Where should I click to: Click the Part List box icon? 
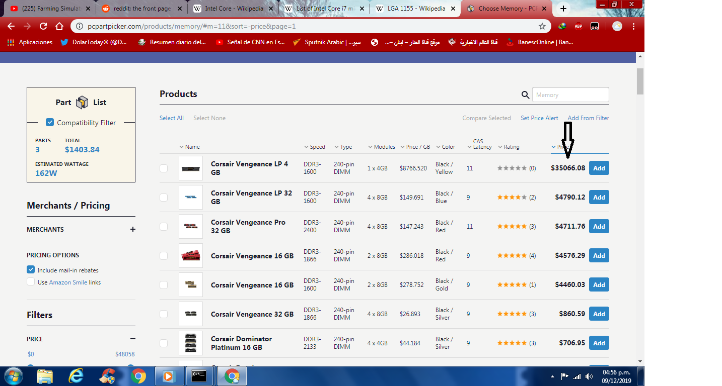(82, 103)
